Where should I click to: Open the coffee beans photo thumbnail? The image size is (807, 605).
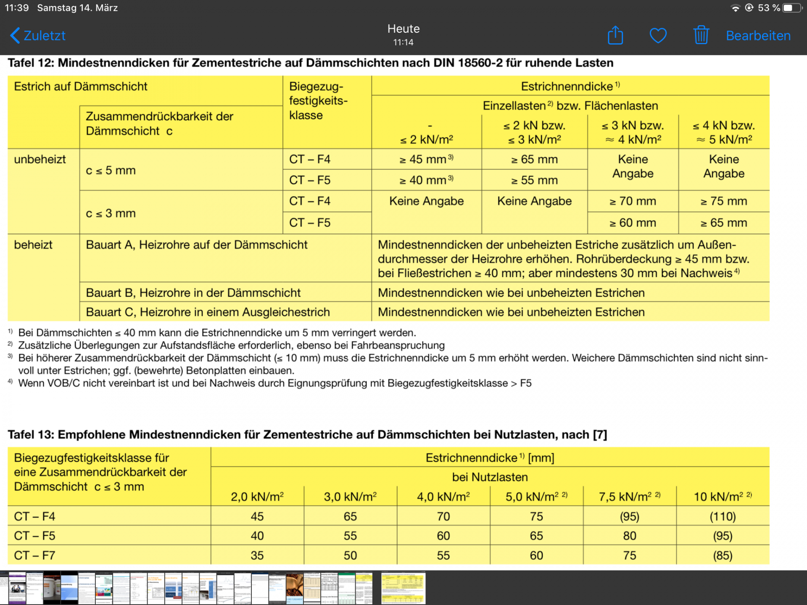pos(294,588)
